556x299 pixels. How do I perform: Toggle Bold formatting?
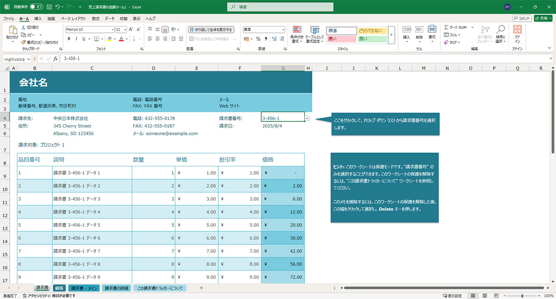69,39
